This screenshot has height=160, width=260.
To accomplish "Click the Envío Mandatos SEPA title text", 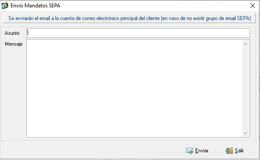I will point(35,6).
